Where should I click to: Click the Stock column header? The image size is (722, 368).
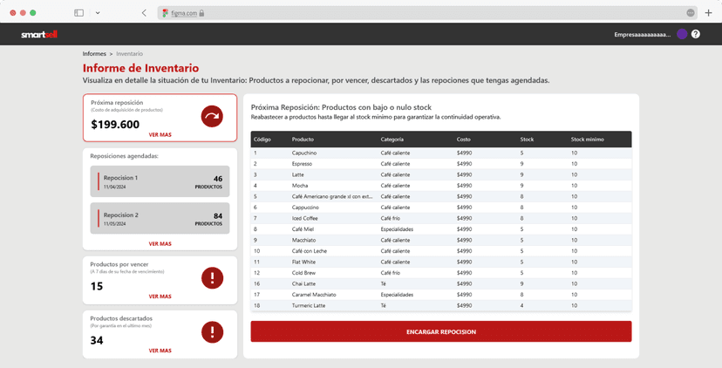click(527, 140)
